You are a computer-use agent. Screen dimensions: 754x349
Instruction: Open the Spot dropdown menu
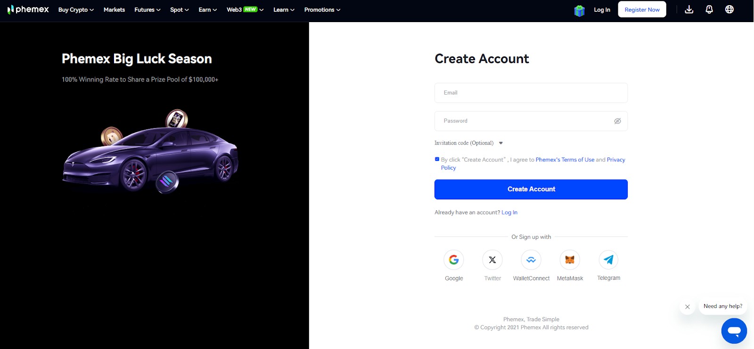[180, 10]
